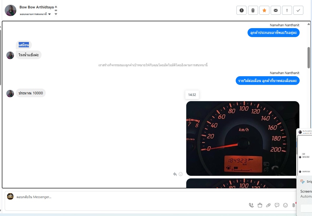Viewport: 312px width, 216px height.
Task: Open saved replies speech bubble icon
Action: (x=277, y=205)
